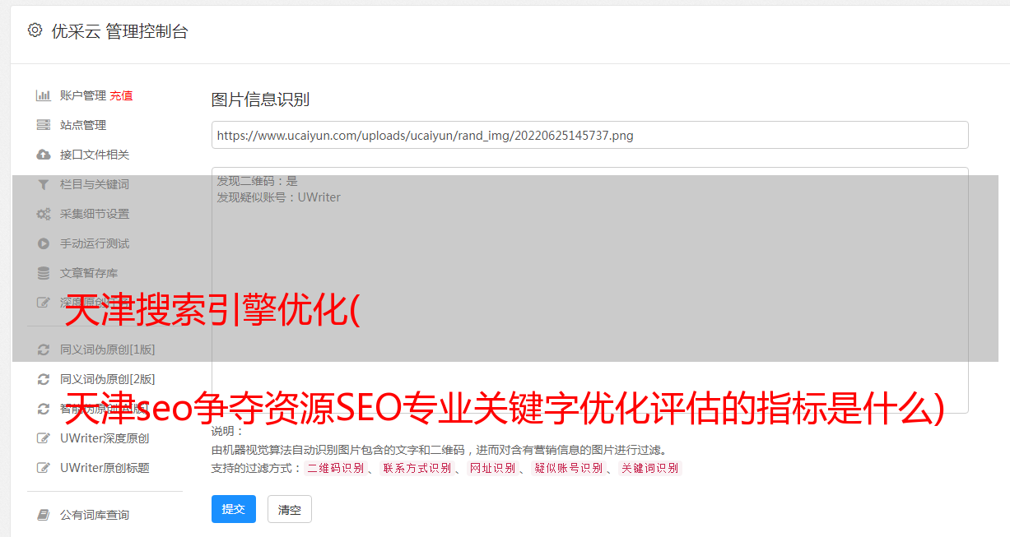Click the 二维码识别 tag
1010x537 pixels.
pyautogui.click(x=335, y=468)
